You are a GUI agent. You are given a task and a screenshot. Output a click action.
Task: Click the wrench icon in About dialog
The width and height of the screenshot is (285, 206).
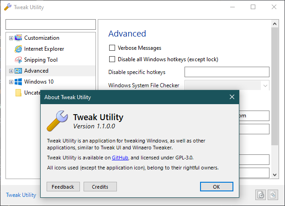(57, 121)
